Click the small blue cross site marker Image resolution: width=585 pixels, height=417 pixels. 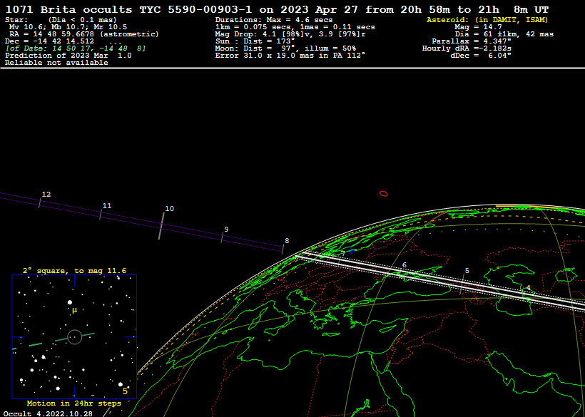(352, 251)
